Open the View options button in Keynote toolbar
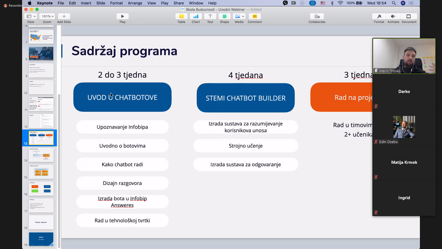442x249 pixels. click(x=30, y=16)
